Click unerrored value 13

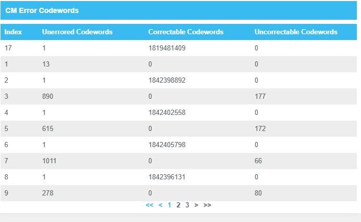pos(46,64)
